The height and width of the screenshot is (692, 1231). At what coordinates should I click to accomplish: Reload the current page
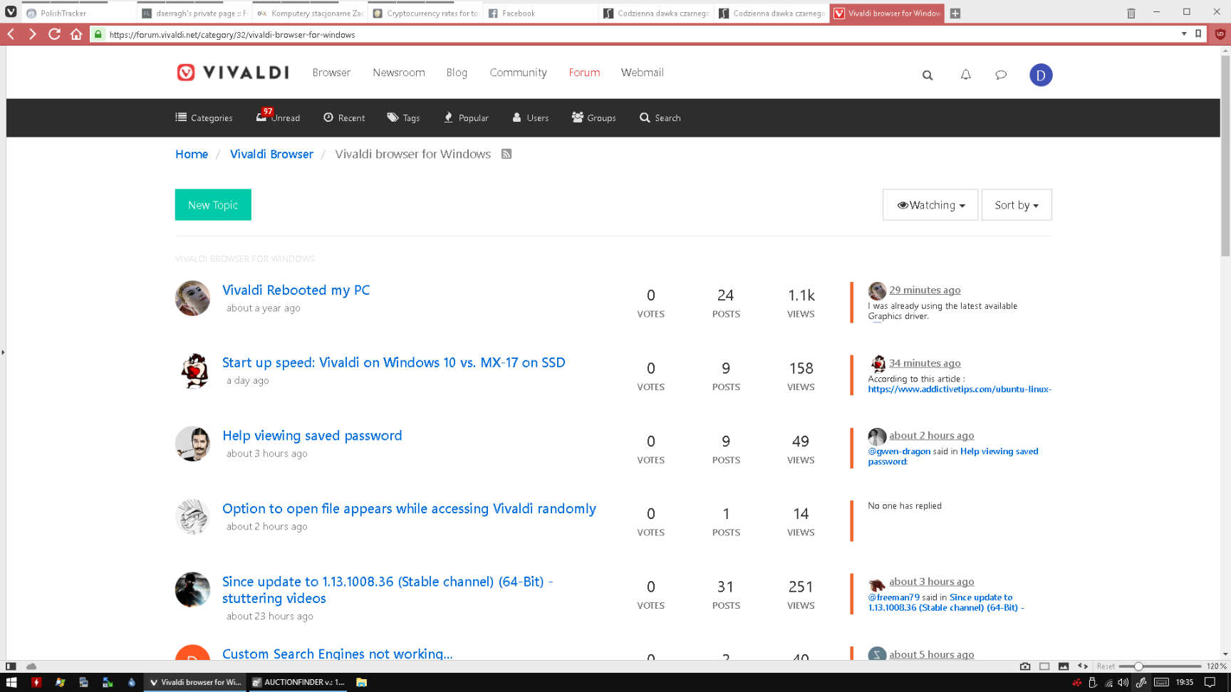pos(54,34)
